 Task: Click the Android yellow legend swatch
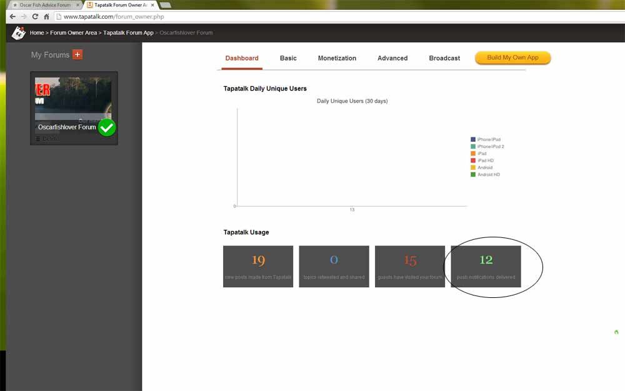[x=473, y=167]
